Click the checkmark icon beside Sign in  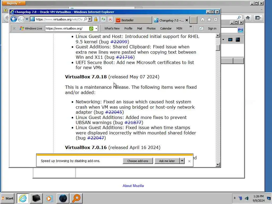pos(201,28)
